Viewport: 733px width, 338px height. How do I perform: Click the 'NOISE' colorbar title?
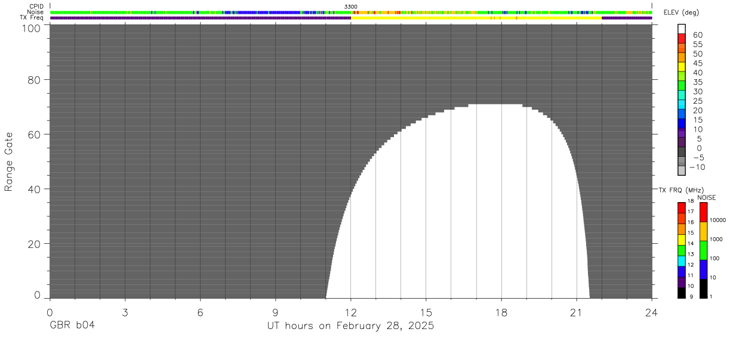pyautogui.click(x=707, y=197)
